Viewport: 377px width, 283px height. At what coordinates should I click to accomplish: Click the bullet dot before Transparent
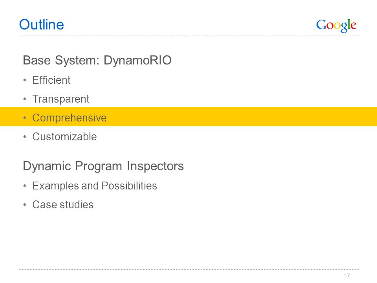click(24, 99)
